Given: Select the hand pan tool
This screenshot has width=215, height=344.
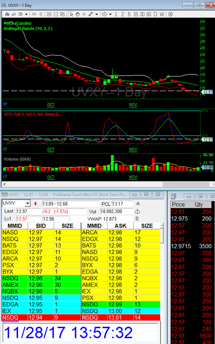Looking at the screenshot, I should pos(77,14).
